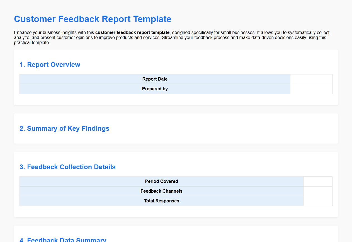Select the 1. Report Overview heading
This screenshot has width=352, height=242.
(50, 64)
